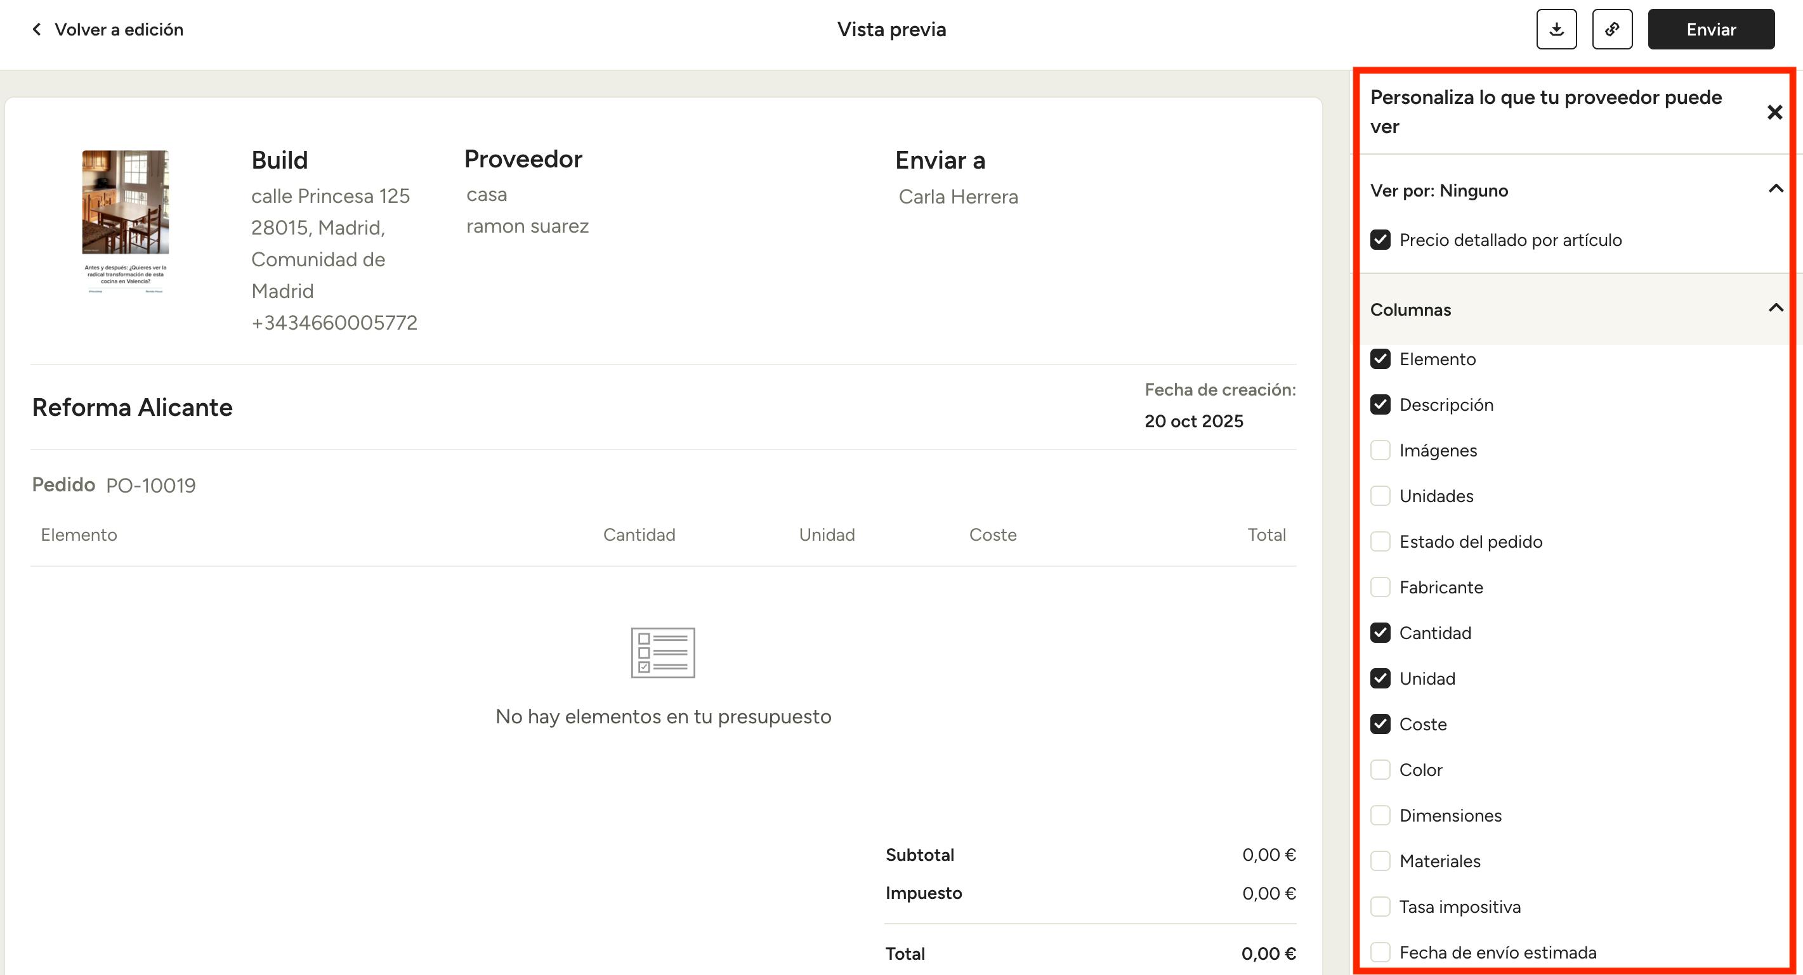This screenshot has width=1803, height=975.
Task: Uncheck the Coste column checkbox
Action: [x=1380, y=724]
